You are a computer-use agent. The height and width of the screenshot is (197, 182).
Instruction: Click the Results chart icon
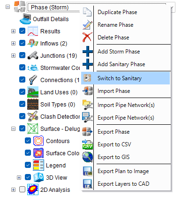tap(33, 31)
